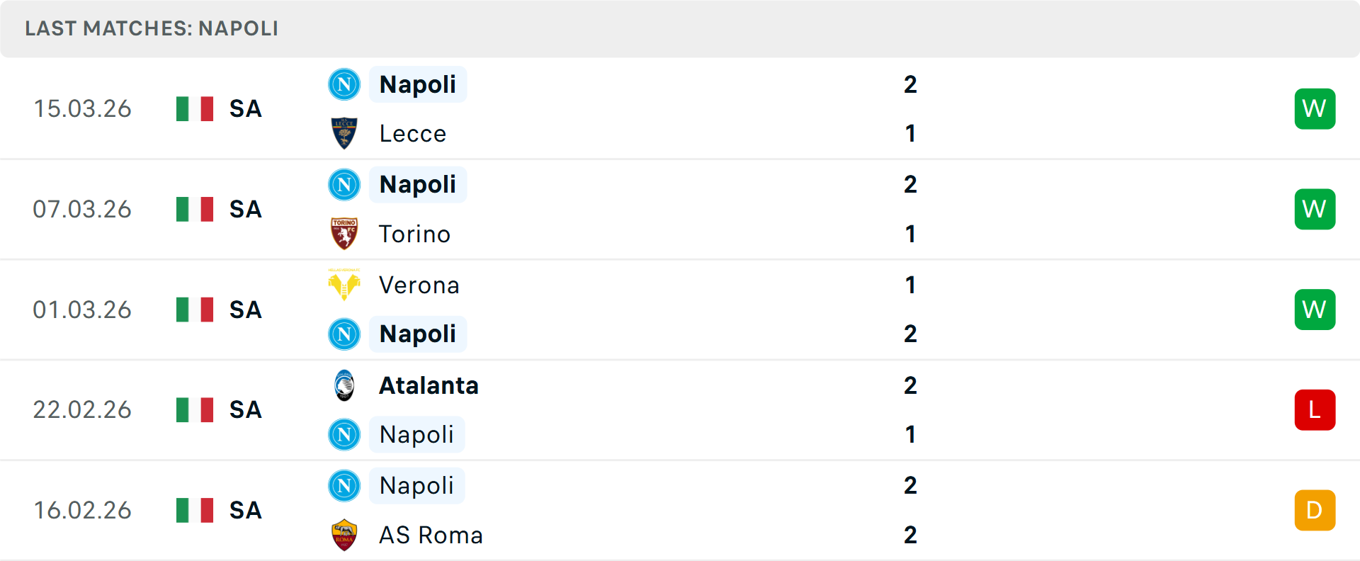Open the AS Roma team link
This screenshot has height=561, width=1360.
tap(431, 535)
